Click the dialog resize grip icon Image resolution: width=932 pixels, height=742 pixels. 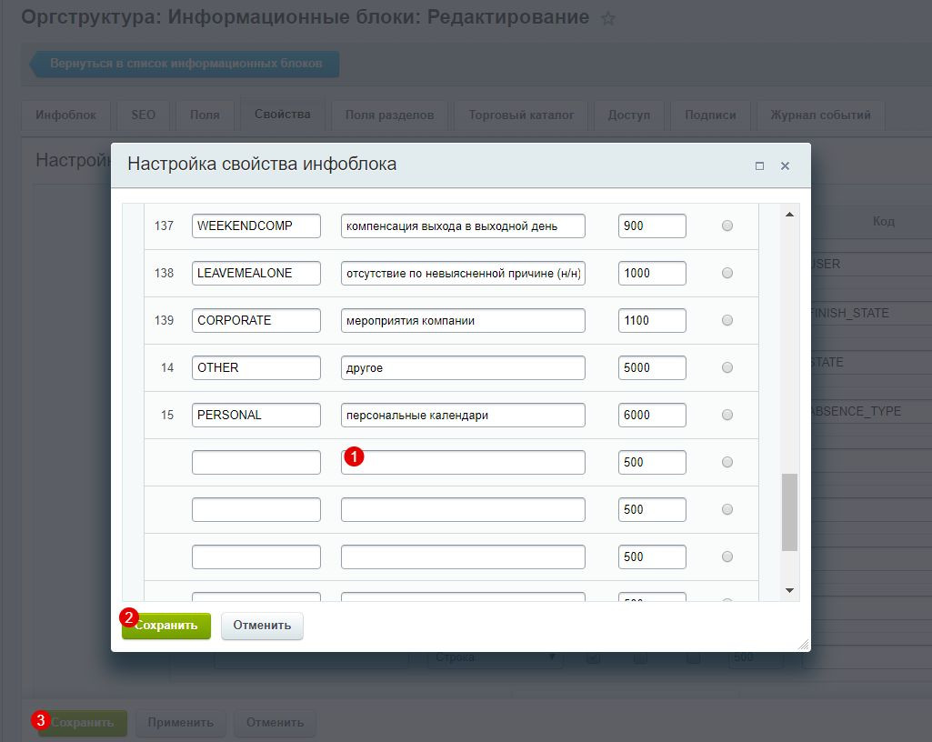pyautogui.click(x=803, y=645)
